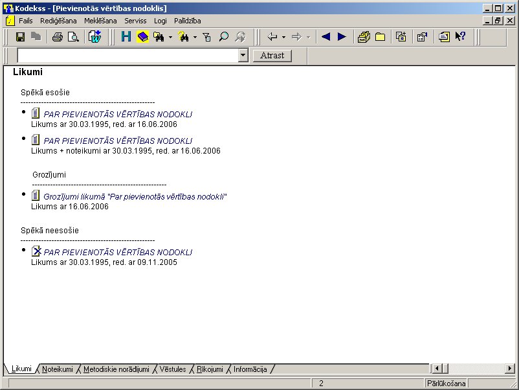Click the question mark binoculars icon
519x390 pixels.
pos(183,37)
